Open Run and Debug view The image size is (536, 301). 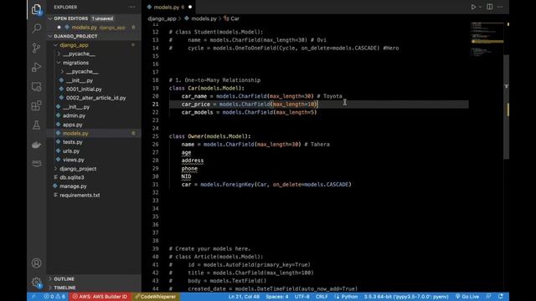coord(36,67)
